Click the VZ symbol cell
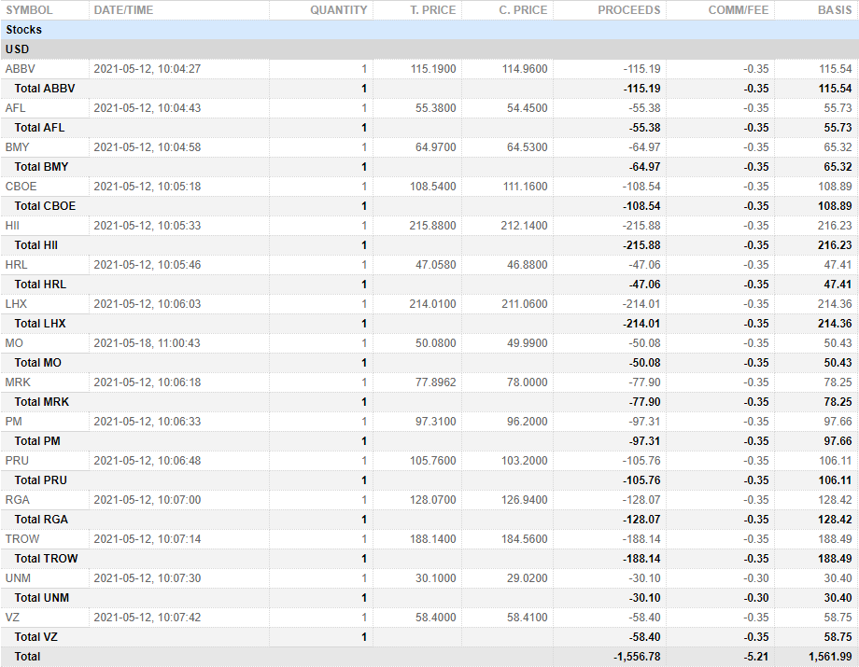Screen dimensions: 859x667 12,618
